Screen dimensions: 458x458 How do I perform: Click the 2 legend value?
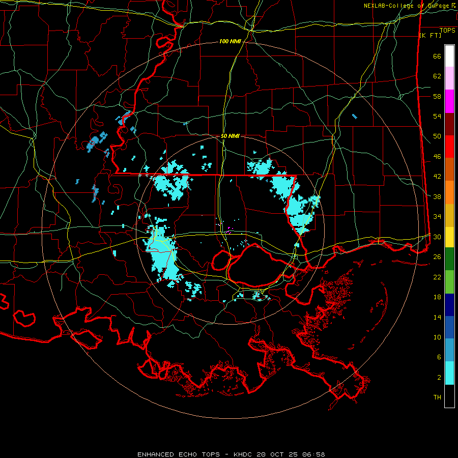coord(439,378)
